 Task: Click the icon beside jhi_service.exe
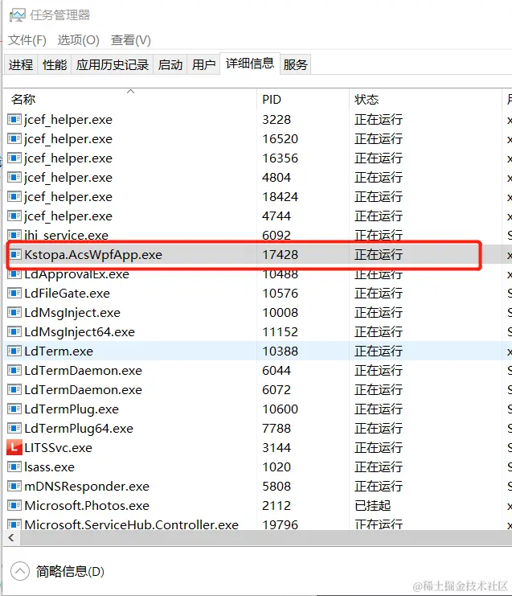click(14, 235)
